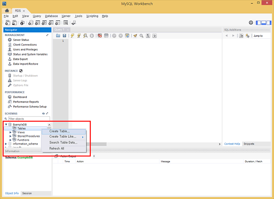Open the Database menu
274x199 pixels.
point(51,16)
